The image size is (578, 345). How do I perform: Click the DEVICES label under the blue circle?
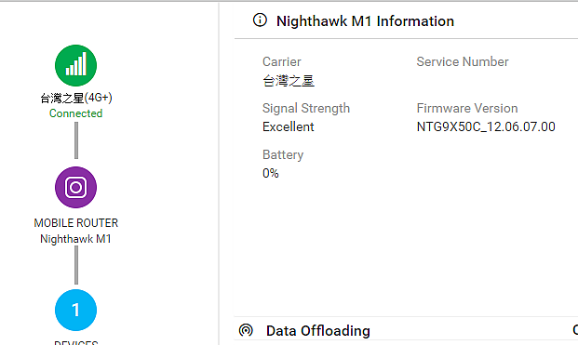pyautogui.click(x=76, y=342)
